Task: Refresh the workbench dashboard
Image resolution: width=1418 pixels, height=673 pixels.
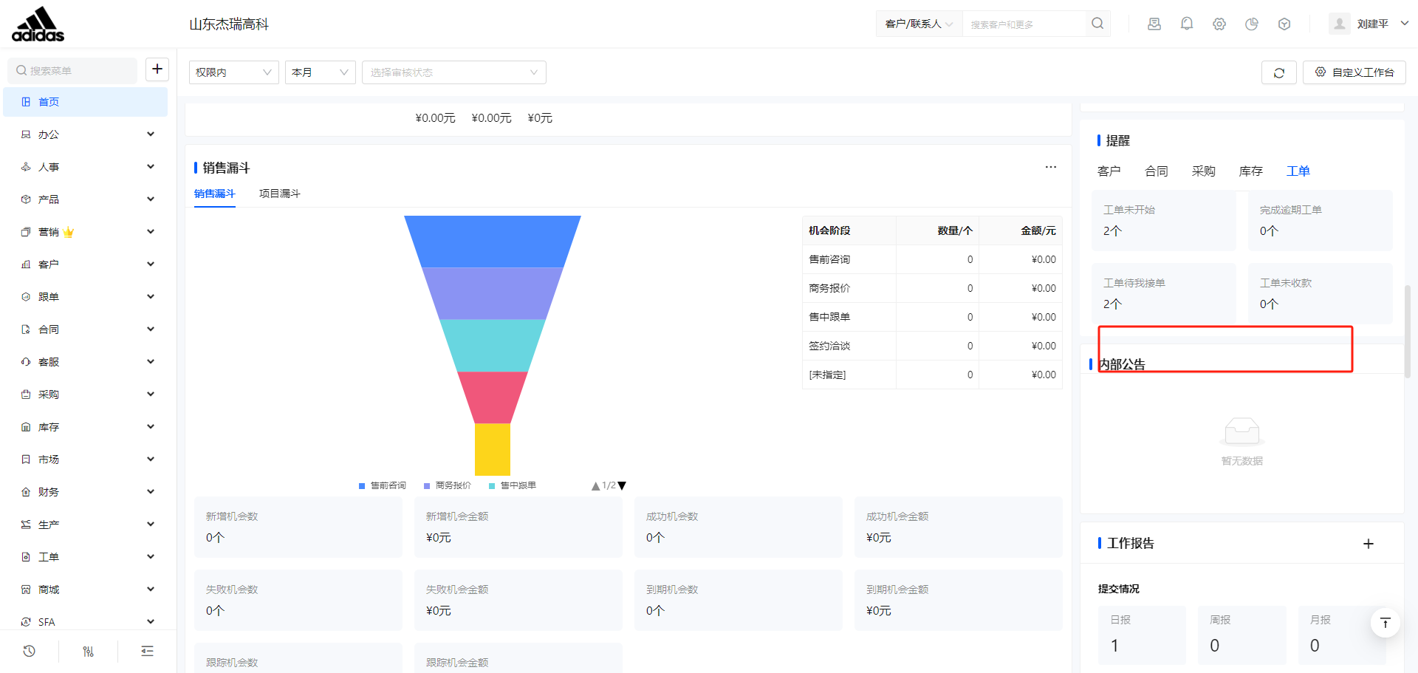Action: (1279, 72)
